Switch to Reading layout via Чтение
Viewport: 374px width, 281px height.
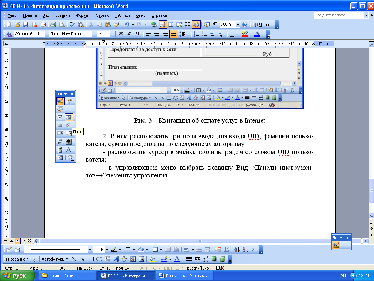(263, 25)
